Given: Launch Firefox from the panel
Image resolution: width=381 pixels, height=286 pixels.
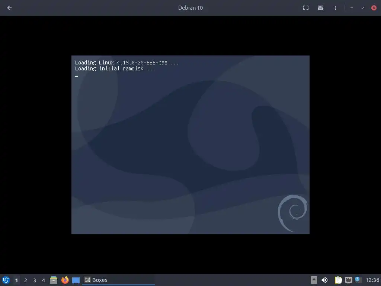Looking at the screenshot, I should (x=65, y=280).
